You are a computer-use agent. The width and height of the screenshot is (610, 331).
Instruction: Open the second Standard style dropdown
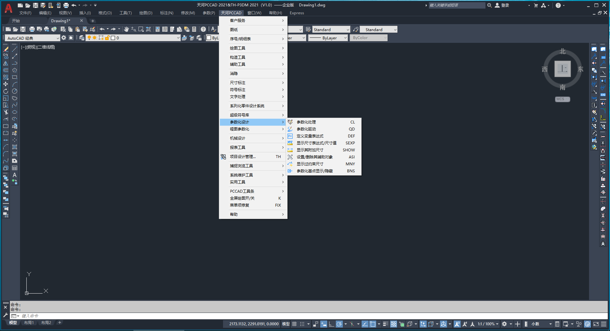(378, 30)
